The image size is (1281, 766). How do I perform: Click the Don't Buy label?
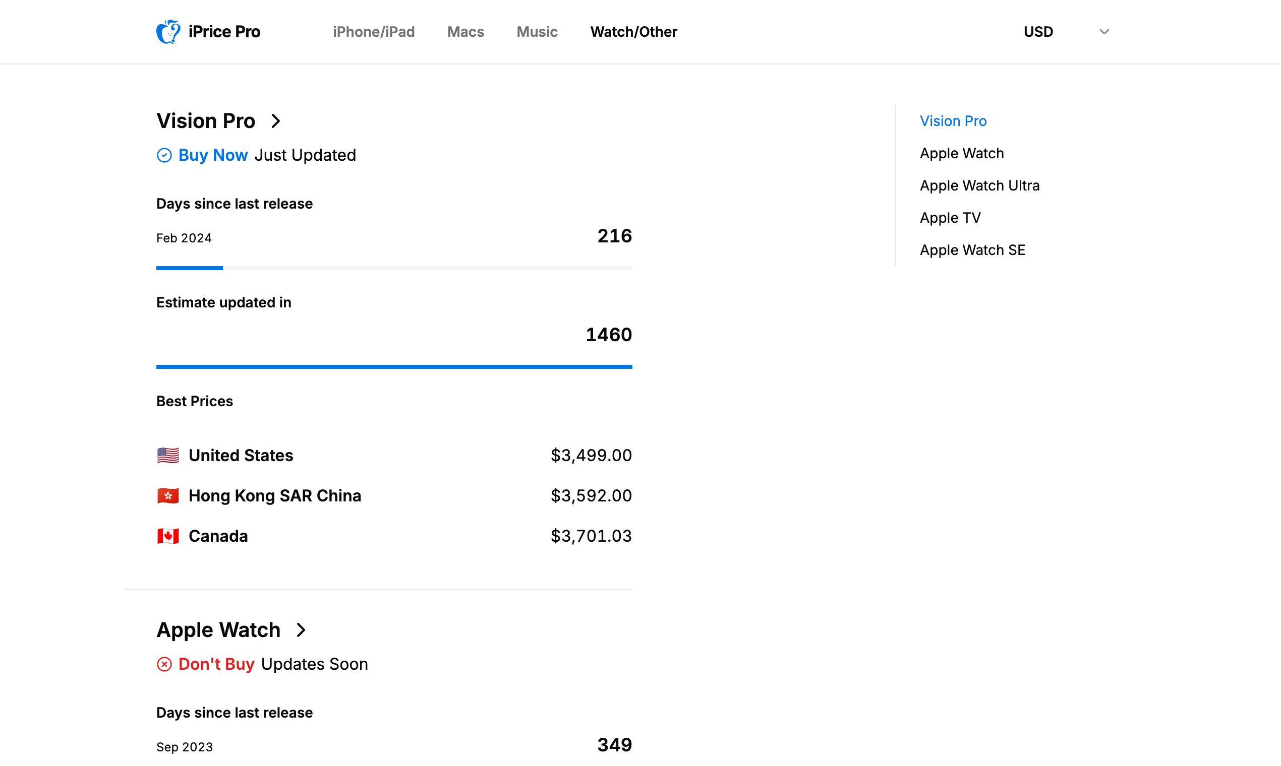216,664
